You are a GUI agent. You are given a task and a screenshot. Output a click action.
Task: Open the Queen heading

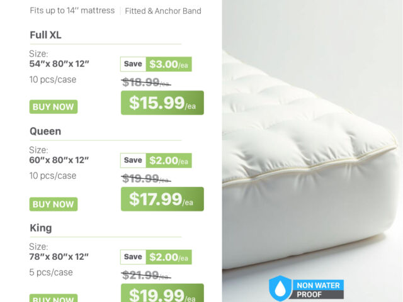point(45,131)
